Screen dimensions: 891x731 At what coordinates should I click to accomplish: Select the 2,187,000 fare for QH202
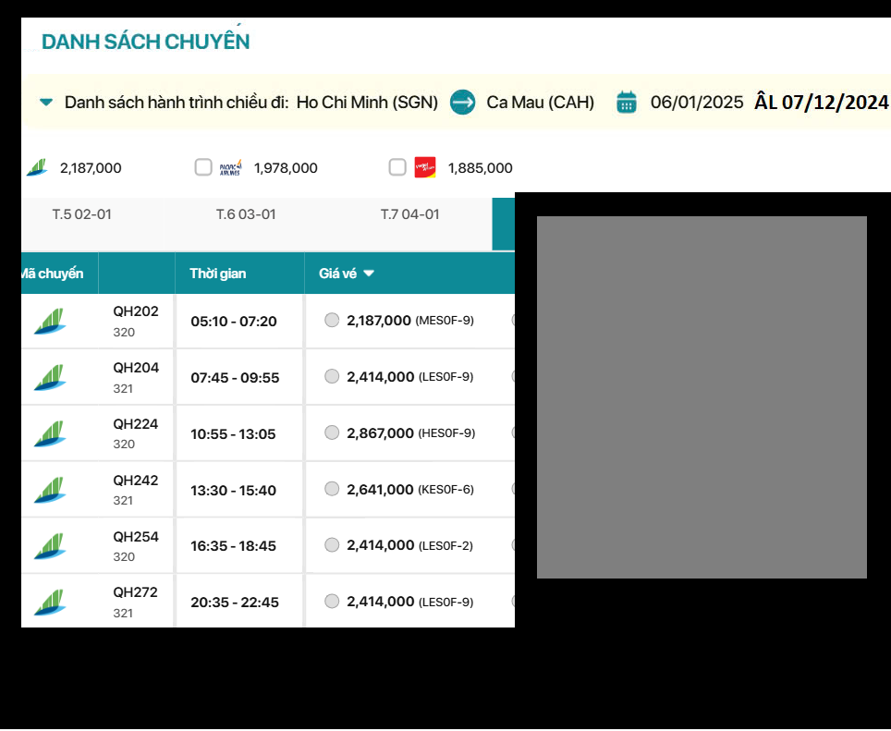click(332, 321)
